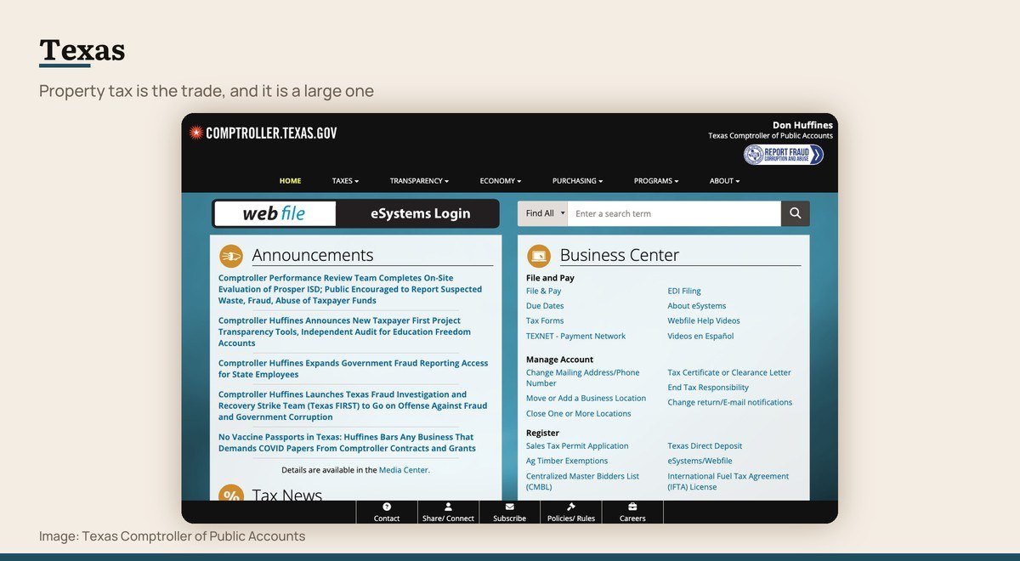
Task: Open the EDI Filing link
Action: coord(684,291)
